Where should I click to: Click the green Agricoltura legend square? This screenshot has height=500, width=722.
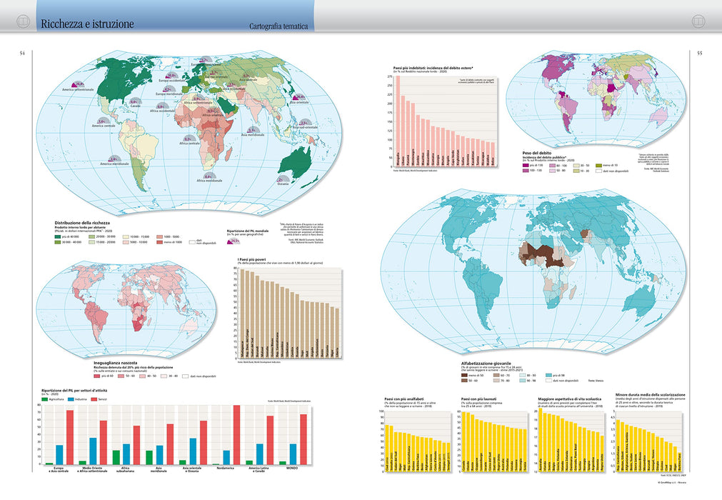point(45,399)
